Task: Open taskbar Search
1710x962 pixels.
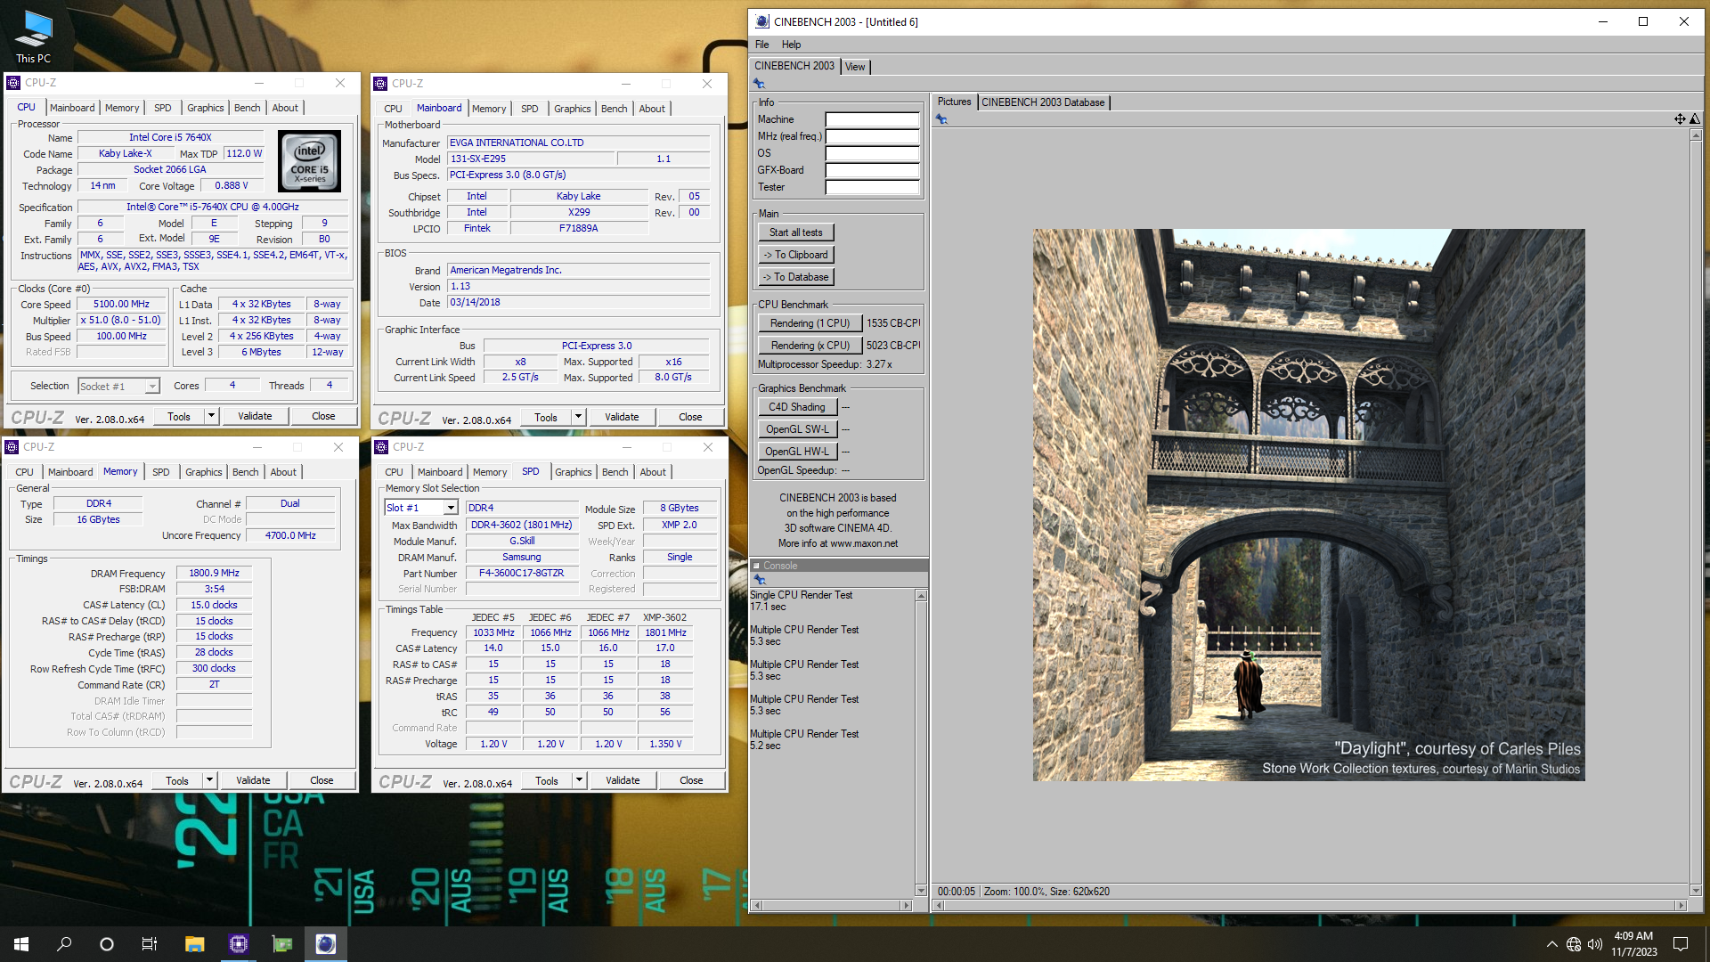Action: click(x=64, y=944)
